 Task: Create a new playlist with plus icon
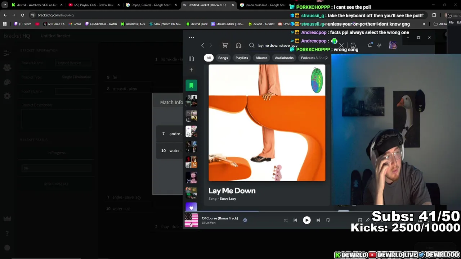click(191, 70)
